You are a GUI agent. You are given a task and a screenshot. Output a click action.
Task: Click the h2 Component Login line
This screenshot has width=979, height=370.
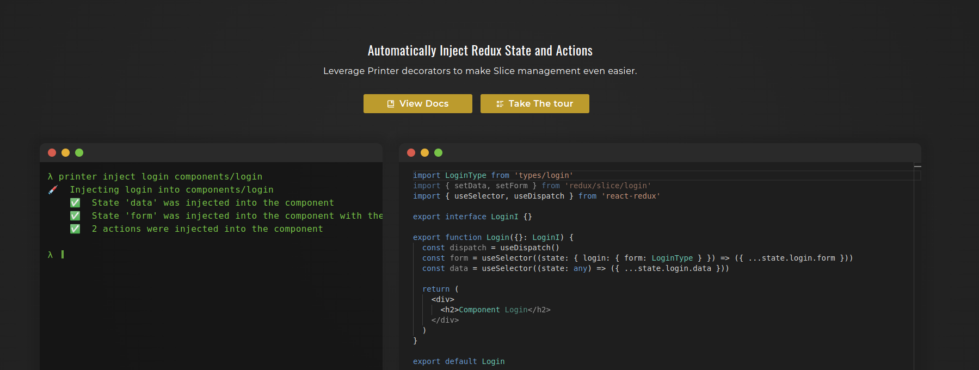pos(495,310)
